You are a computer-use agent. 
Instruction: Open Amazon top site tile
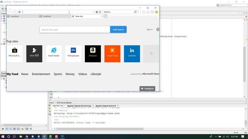click(x=93, y=54)
